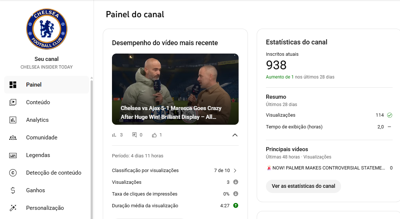Click the Chelsea Football Club channel logo
This screenshot has height=219, width=400.
pos(47,29)
